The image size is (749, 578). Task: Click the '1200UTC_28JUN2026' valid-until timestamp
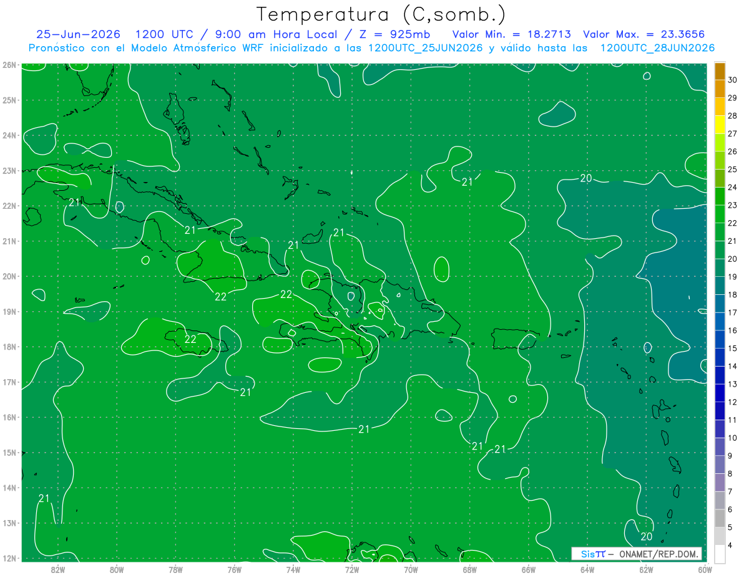(657, 48)
